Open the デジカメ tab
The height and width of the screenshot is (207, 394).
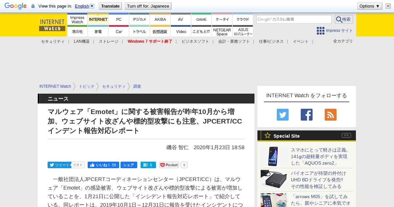click(140, 19)
